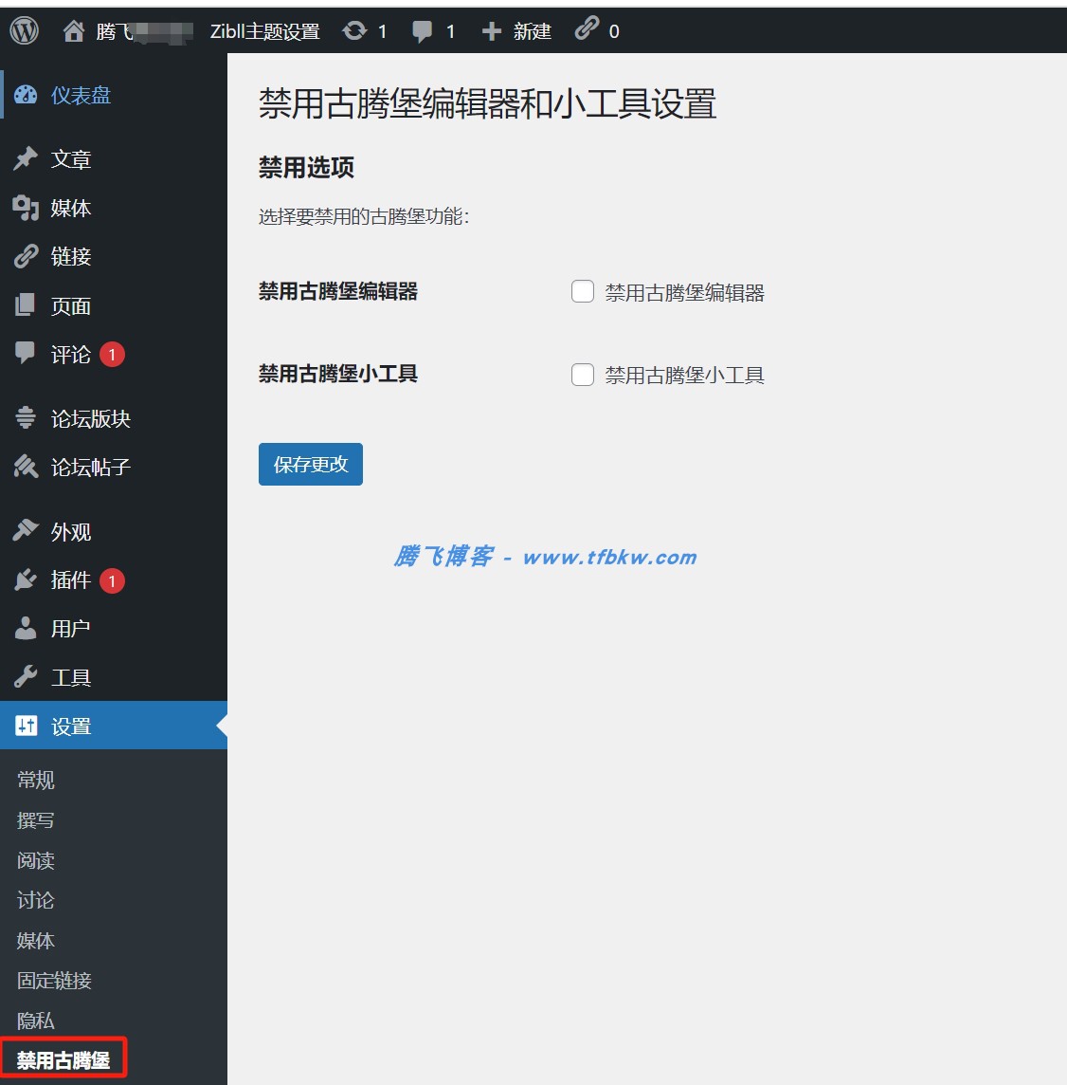Click the 新建 plus icon

point(491,30)
